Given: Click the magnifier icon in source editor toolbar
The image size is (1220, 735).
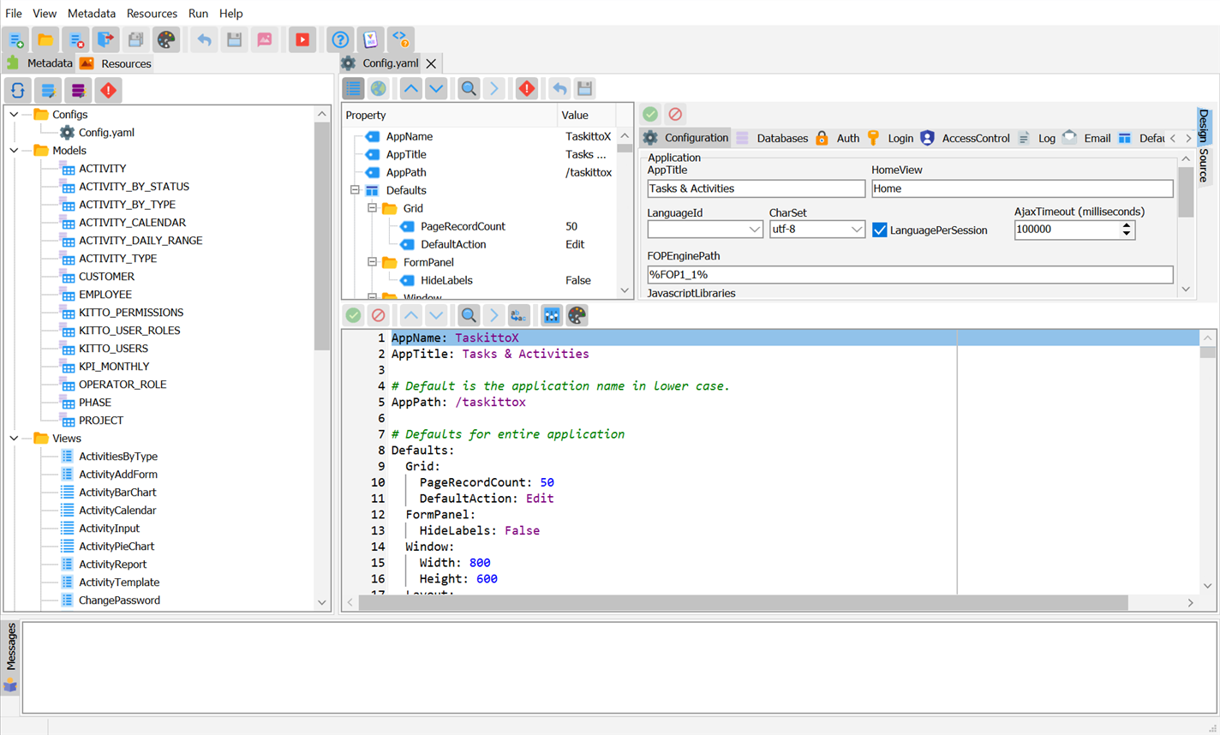Looking at the screenshot, I should click(x=469, y=315).
